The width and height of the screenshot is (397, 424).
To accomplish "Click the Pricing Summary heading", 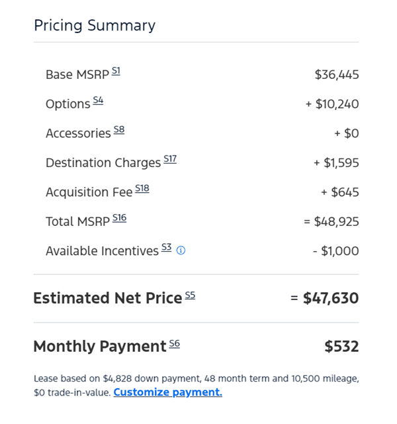I will pyautogui.click(x=95, y=25).
